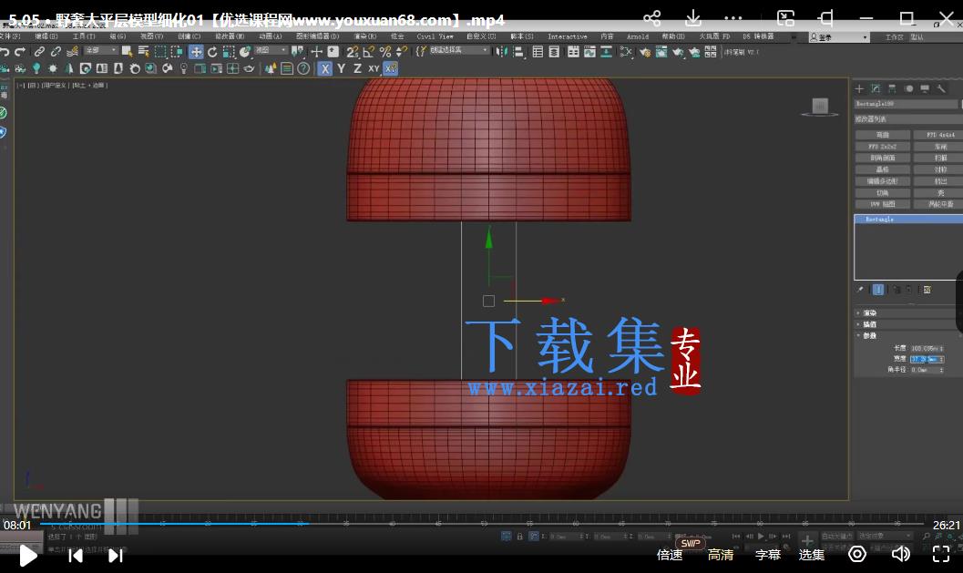This screenshot has height=573, width=963.
Task: Toggle Window/Crossing selection icon
Action: (x=177, y=52)
